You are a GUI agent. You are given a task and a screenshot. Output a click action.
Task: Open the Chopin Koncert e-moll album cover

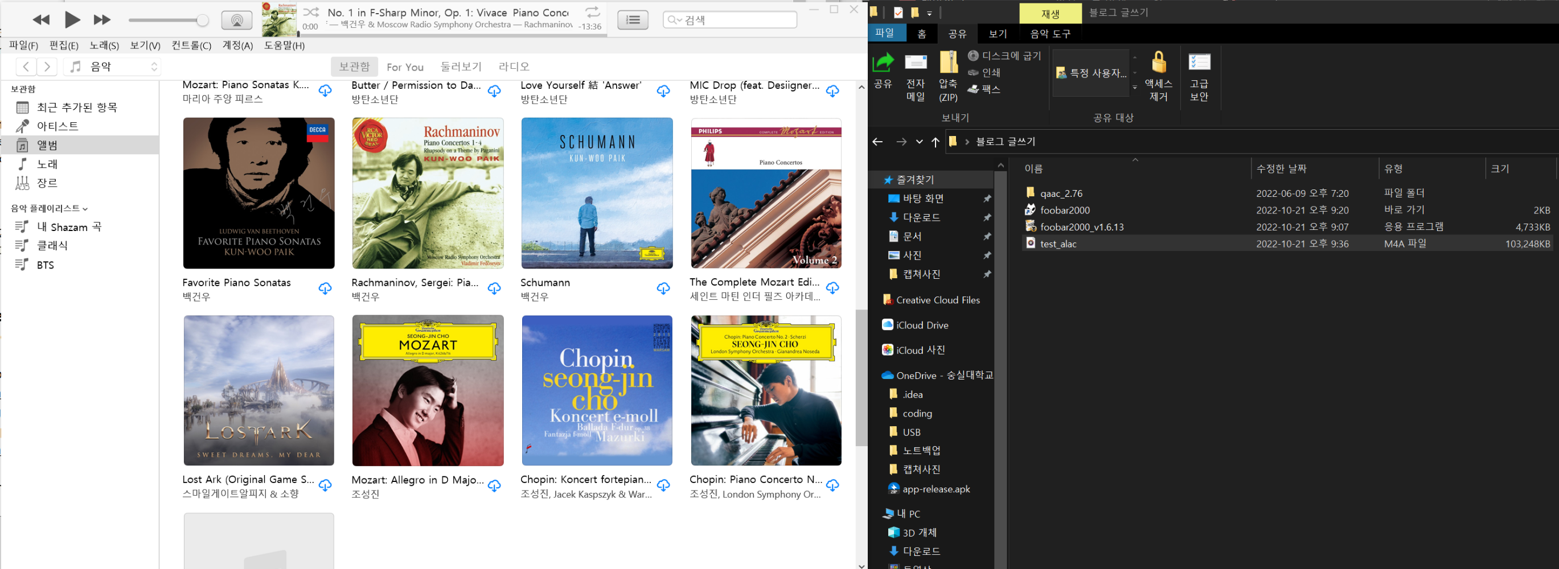pyautogui.click(x=597, y=391)
